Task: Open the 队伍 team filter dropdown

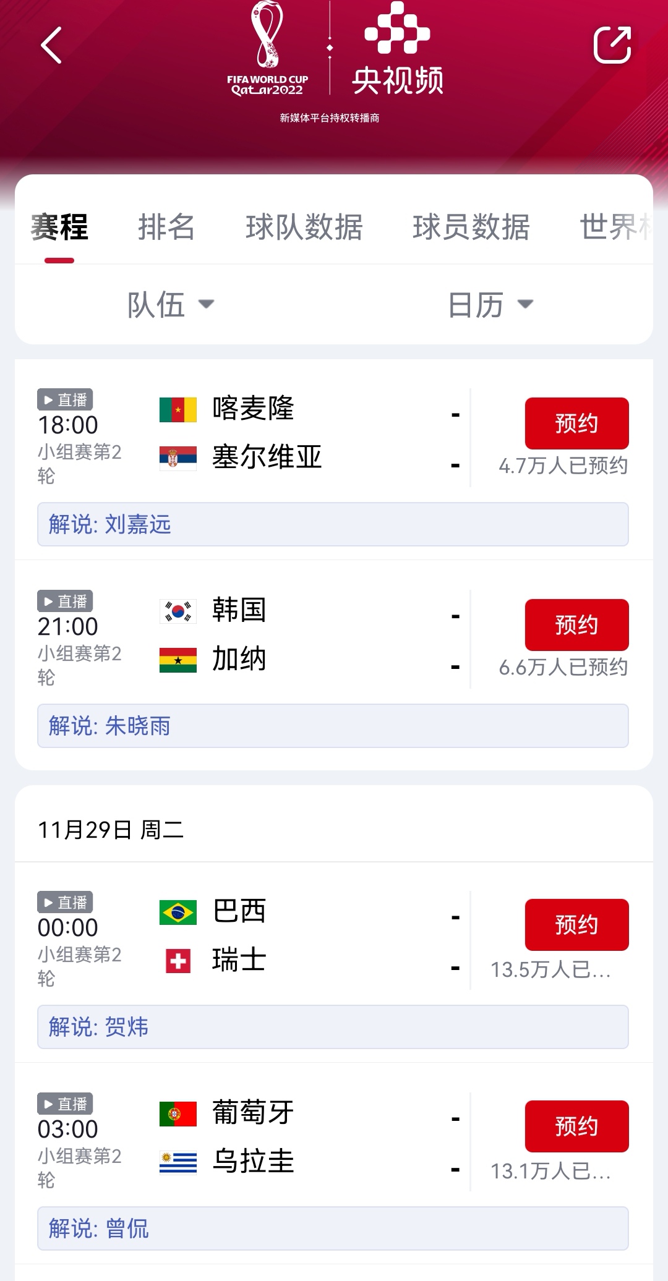Action: point(170,304)
